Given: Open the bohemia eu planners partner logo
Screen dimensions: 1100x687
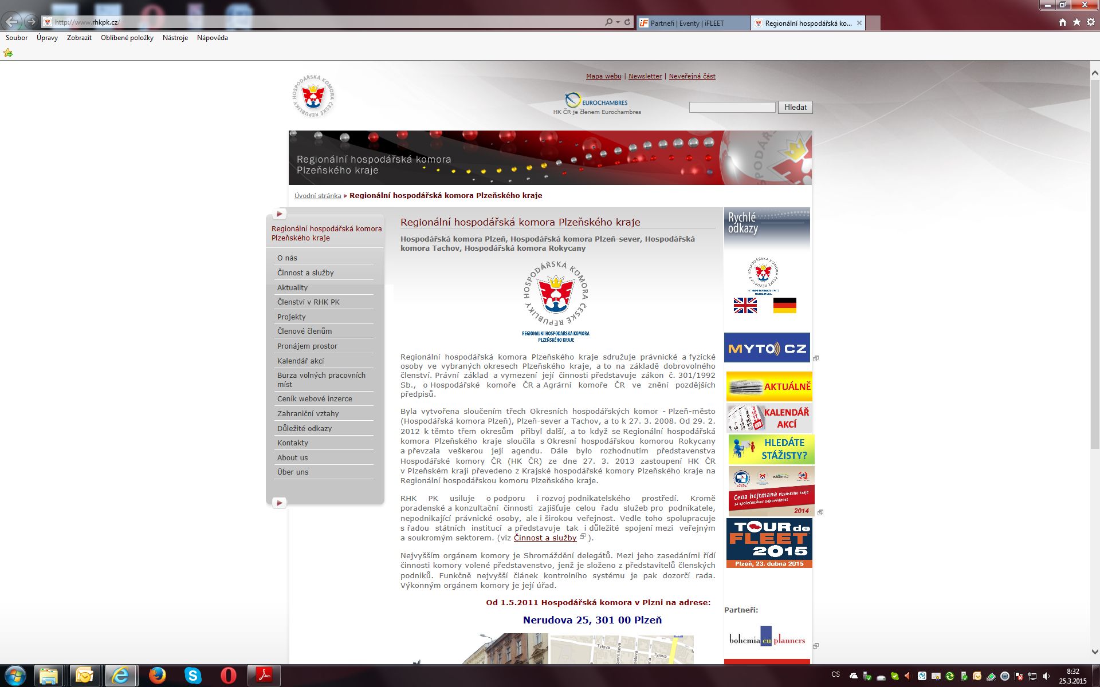Looking at the screenshot, I should [767, 638].
